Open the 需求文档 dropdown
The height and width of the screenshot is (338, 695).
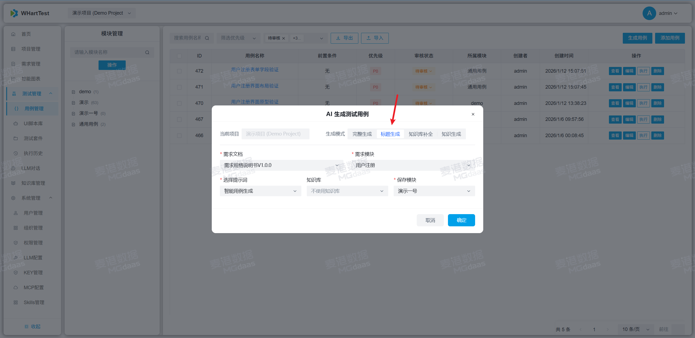(x=281, y=165)
